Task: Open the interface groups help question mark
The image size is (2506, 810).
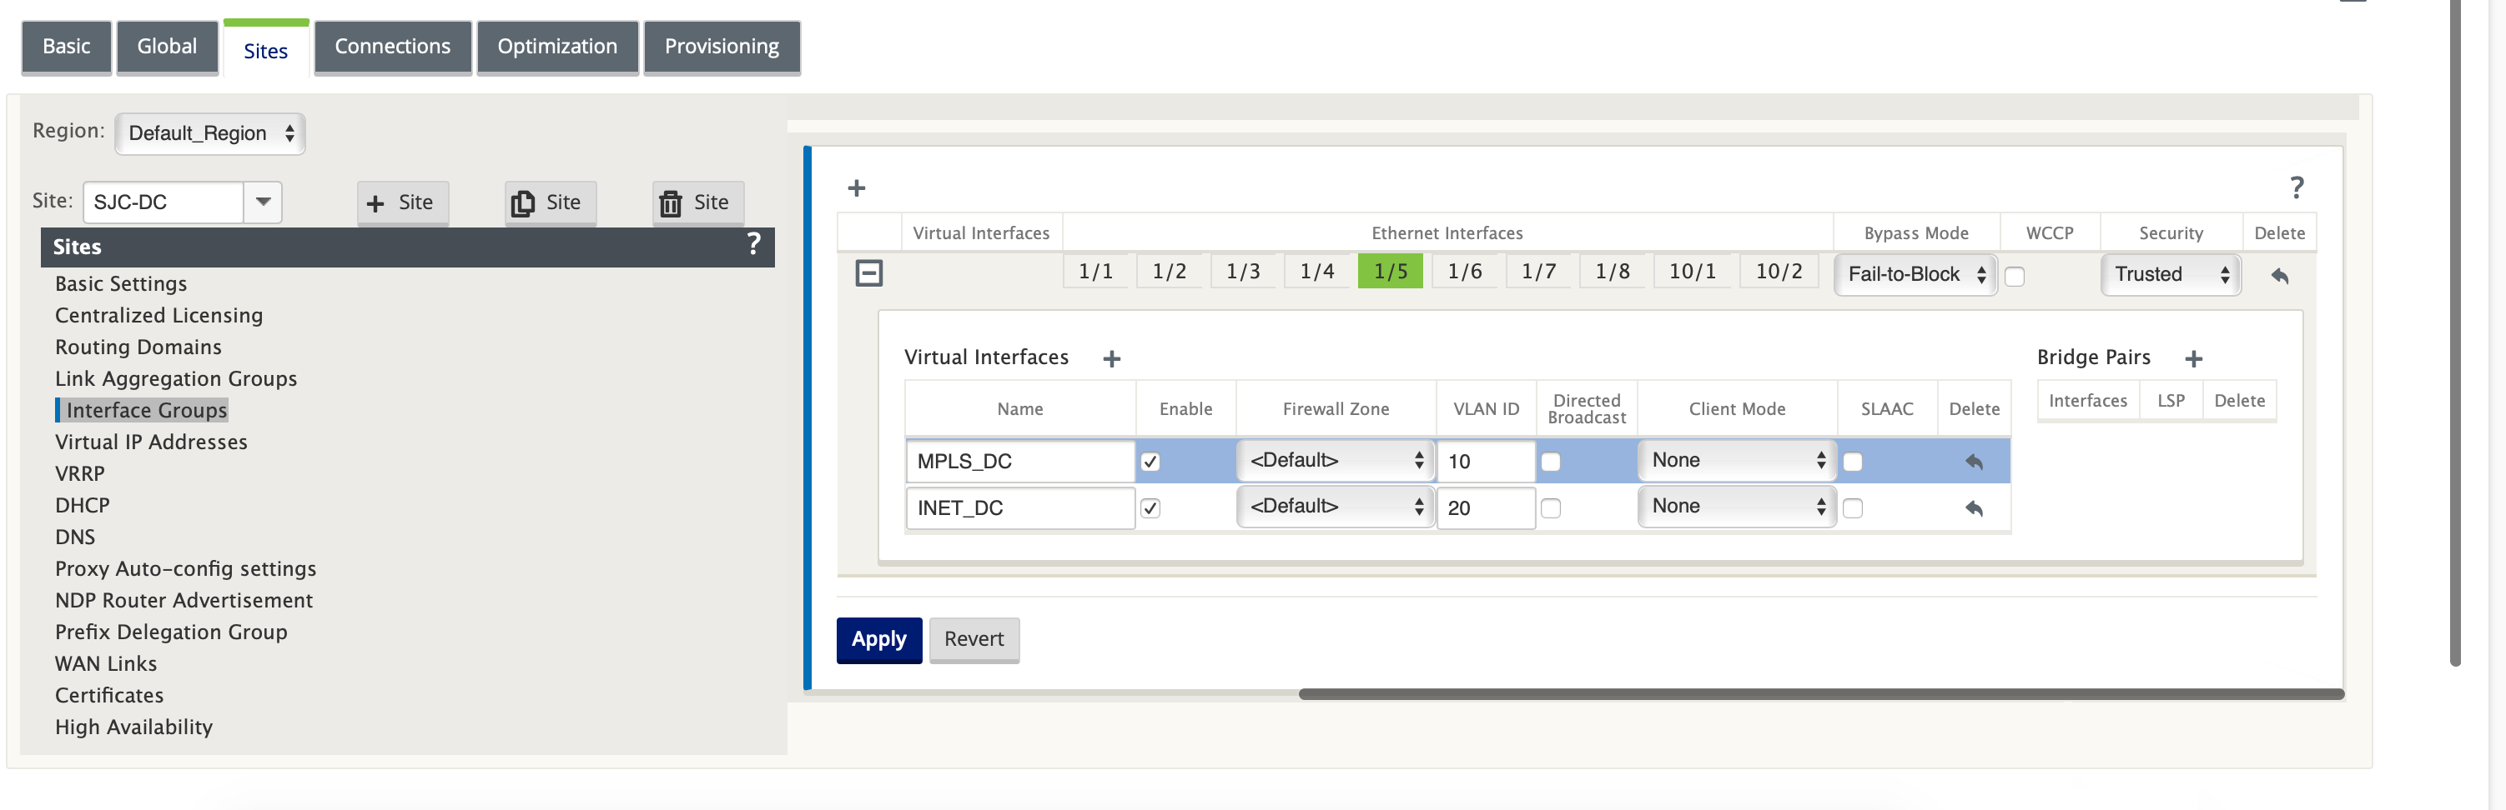Action: (x=2296, y=187)
